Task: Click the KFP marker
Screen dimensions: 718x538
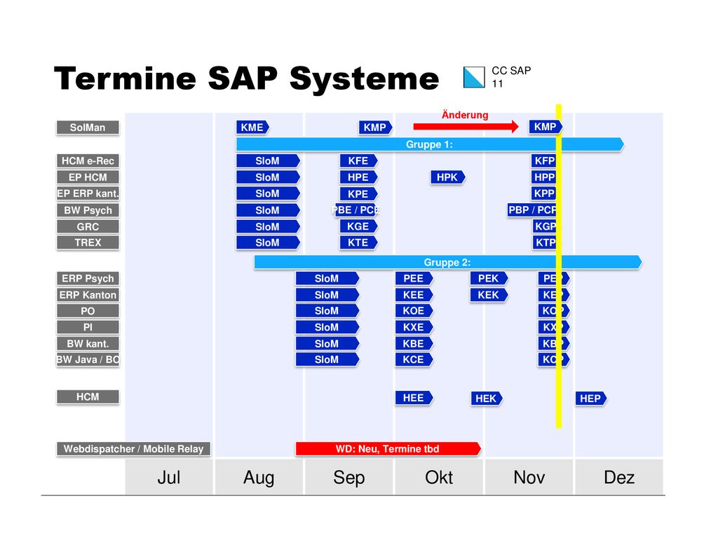Action: tap(544, 161)
